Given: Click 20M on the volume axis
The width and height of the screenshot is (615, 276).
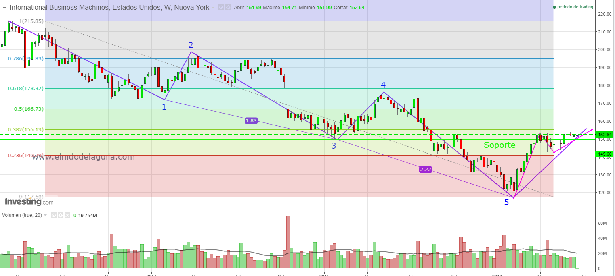Looking at the screenshot, I should (601, 253).
